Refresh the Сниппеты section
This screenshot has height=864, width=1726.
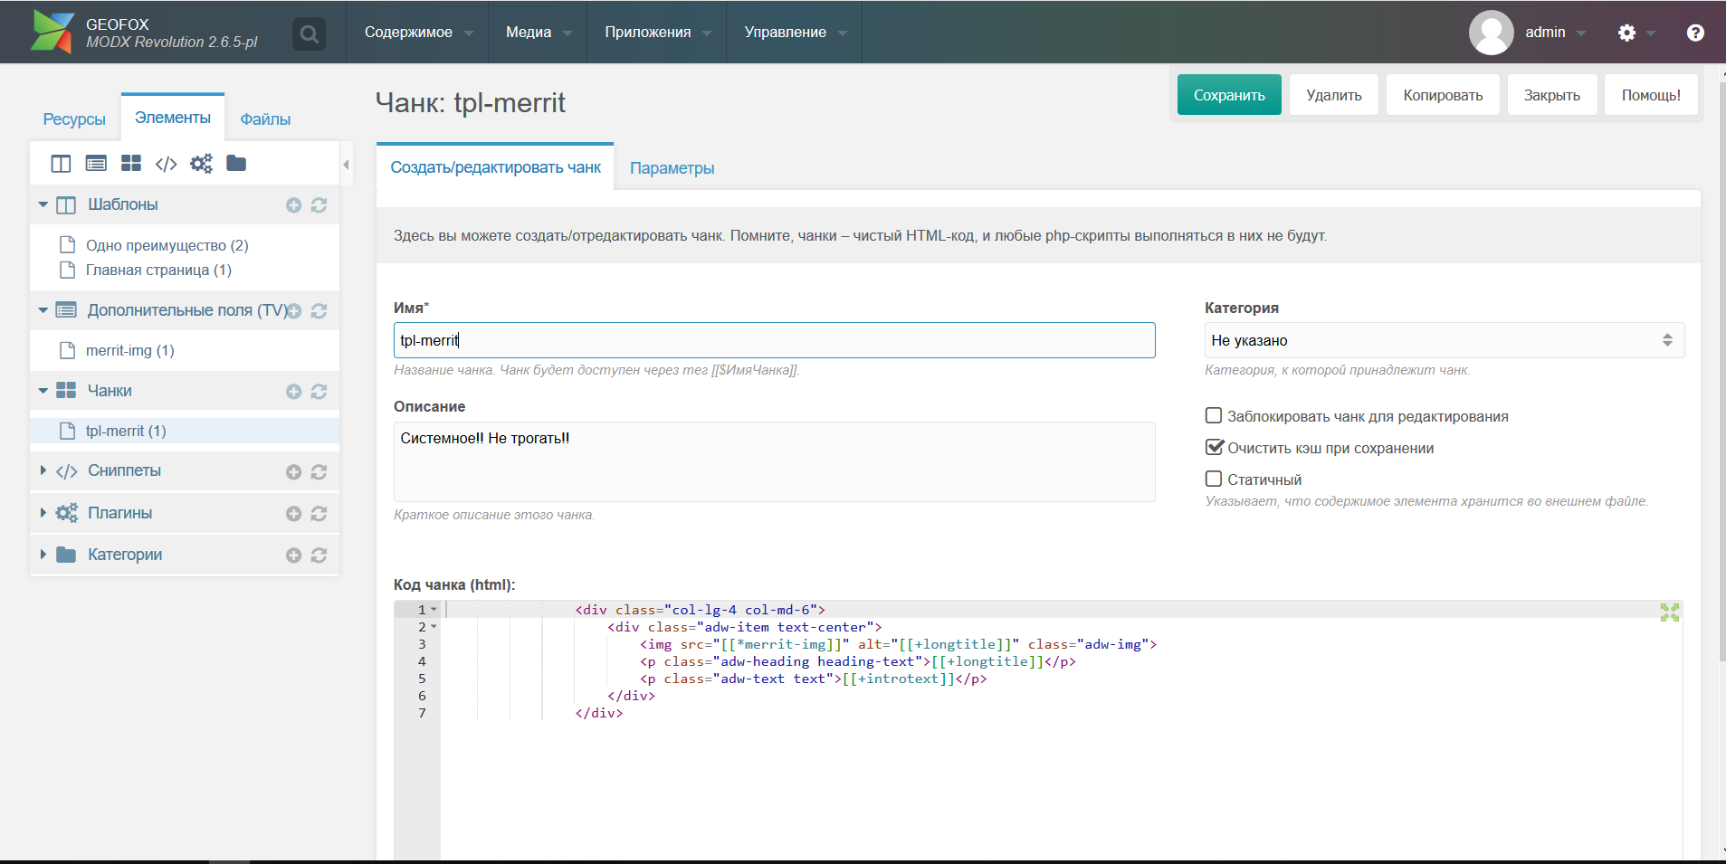pyautogui.click(x=319, y=472)
